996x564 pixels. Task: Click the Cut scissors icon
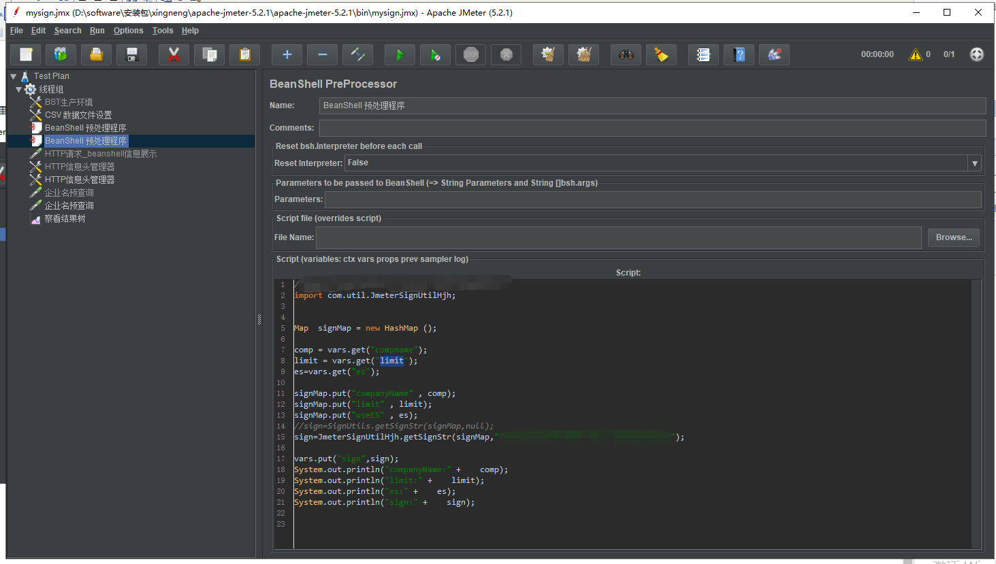pos(174,54)
